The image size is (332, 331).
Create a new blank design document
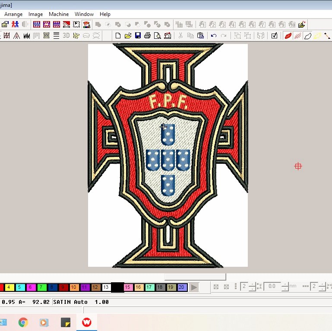[x=118, y=35]
